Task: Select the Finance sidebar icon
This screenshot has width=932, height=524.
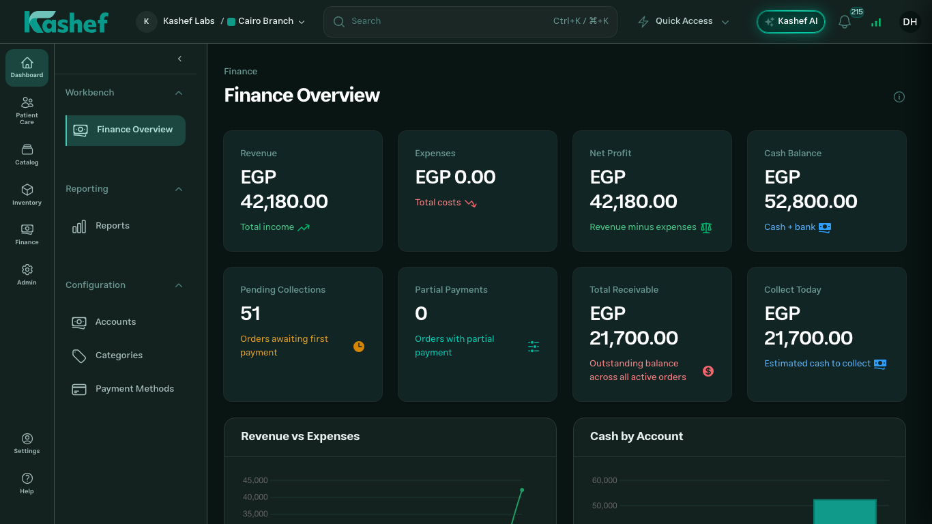Action: point(27,235)
